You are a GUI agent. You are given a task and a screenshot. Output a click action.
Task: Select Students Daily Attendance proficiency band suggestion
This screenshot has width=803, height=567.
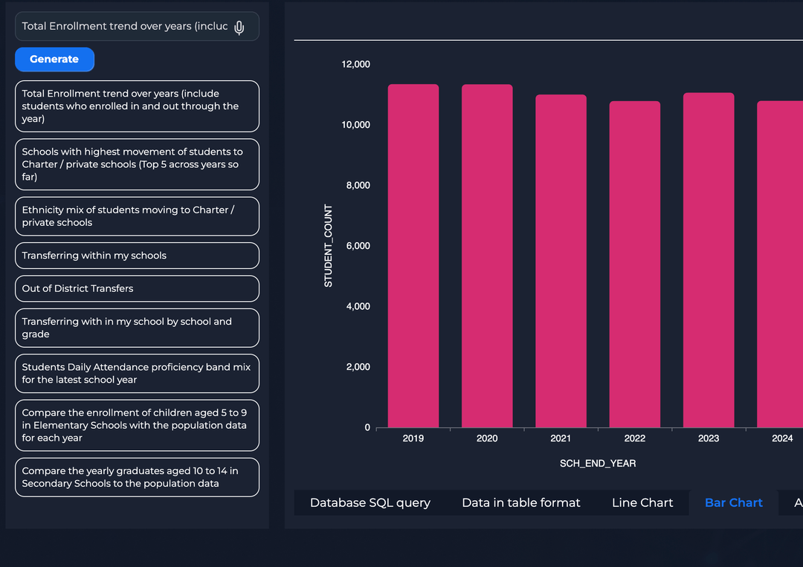click(x=137, y=373)
